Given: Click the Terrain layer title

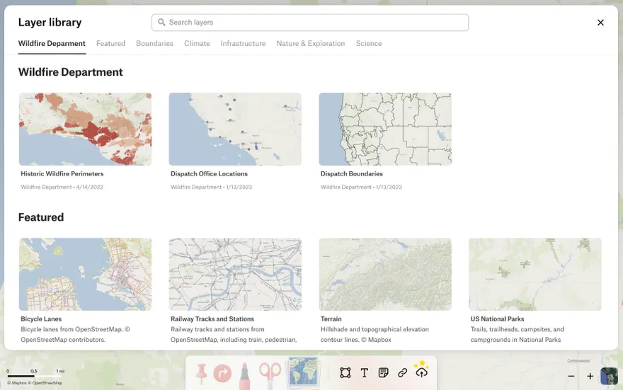Looking at the screenshot, I should click(x=331, y=319).
